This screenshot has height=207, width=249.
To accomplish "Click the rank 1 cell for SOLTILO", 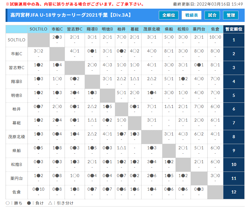I will point(234,40).
